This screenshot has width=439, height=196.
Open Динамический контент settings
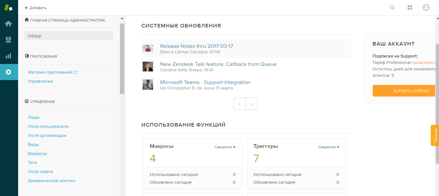click(x=52, y=181)
